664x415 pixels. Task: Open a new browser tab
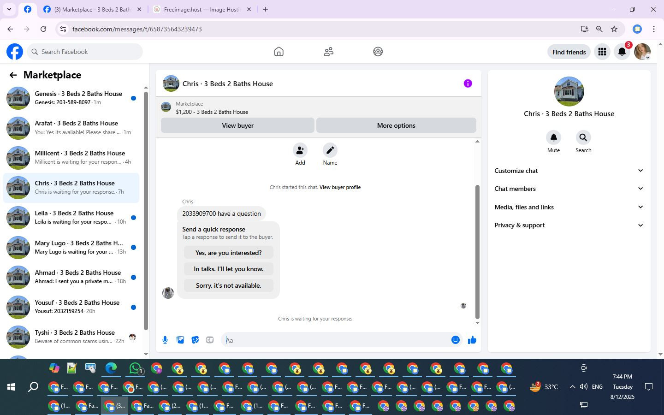pos(266,9)
